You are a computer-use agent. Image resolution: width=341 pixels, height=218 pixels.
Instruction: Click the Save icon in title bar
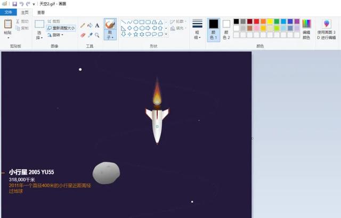(14, 4)
